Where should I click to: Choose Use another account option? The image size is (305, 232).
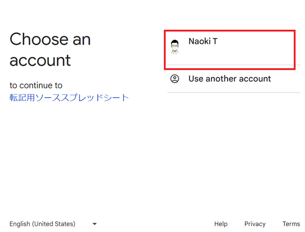click(233, 79)
